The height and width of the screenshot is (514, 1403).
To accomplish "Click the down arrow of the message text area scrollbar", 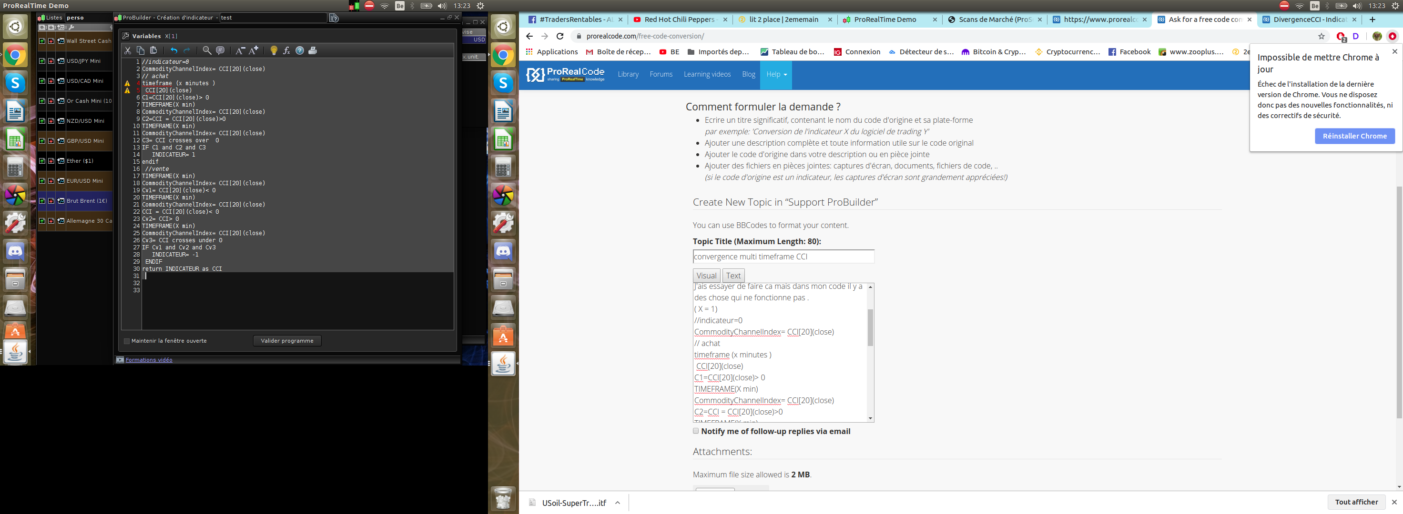I will pos(870,418).
